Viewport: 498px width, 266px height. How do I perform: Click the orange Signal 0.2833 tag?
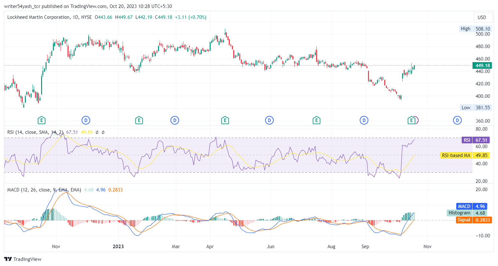coord(474,220)
